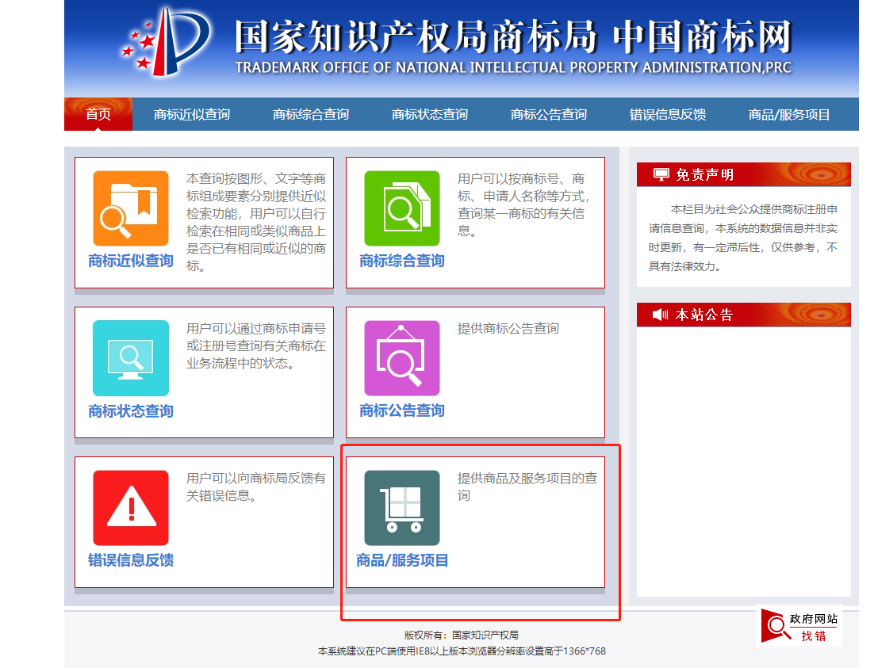Go to 商标状态查询 in the navigation bar
Screen dimensions: 874x668
coord(430,114)
